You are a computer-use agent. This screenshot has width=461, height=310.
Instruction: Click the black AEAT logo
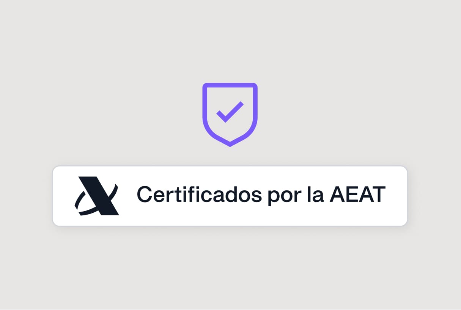(97, 196)
